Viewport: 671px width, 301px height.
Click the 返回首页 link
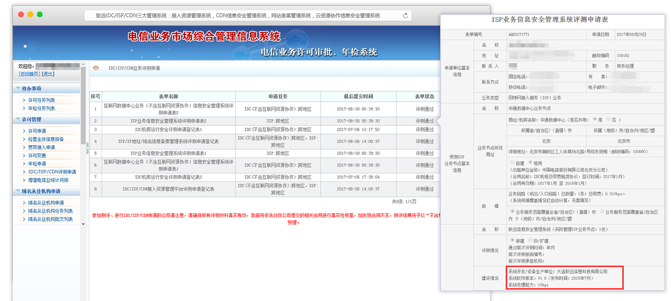(x=29, y=75)
